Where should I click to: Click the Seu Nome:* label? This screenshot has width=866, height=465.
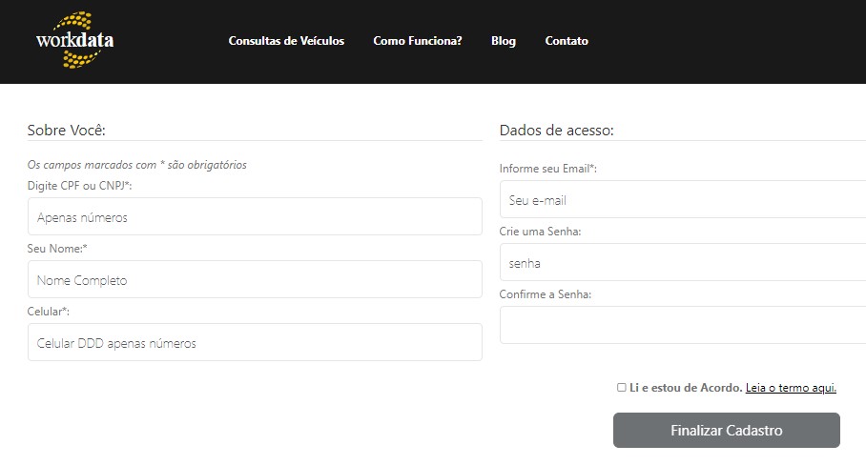point(57,249)
